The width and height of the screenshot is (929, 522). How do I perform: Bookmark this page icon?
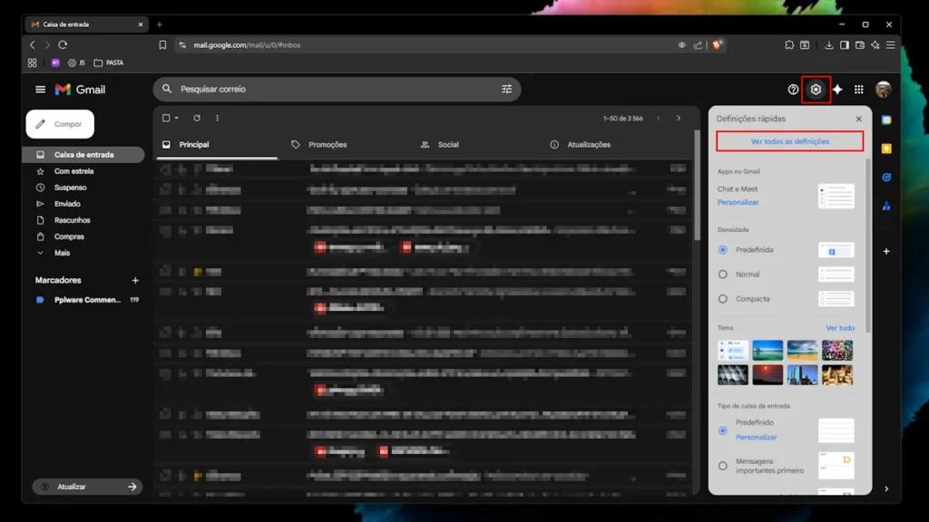(162, 45)
